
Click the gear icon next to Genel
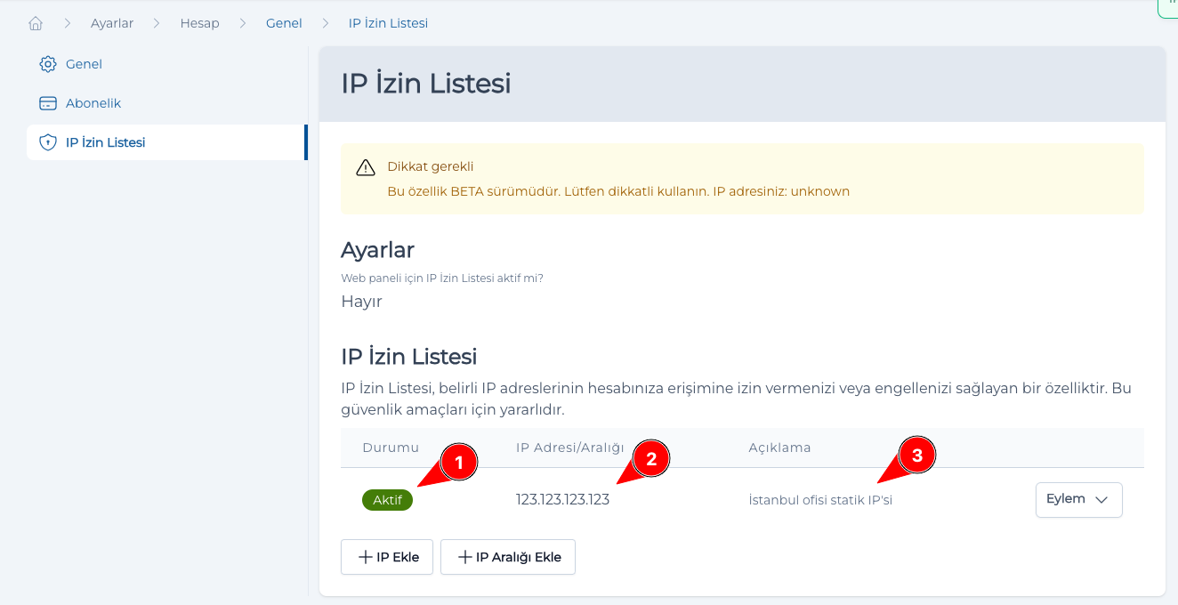click(47, 63)
